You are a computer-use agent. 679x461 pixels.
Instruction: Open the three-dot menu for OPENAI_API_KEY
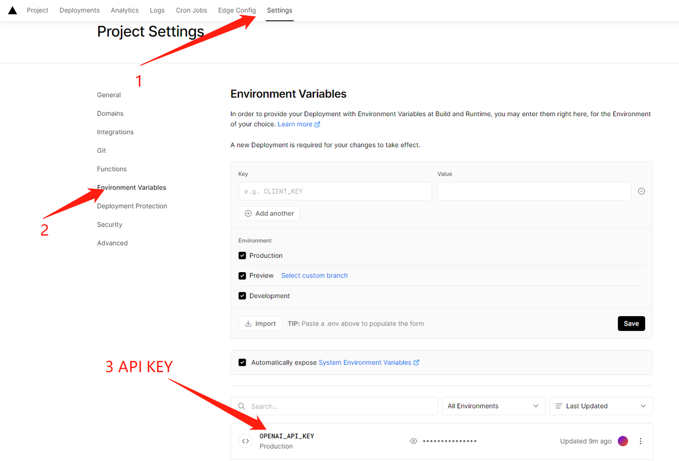click(x=640, y=441)
